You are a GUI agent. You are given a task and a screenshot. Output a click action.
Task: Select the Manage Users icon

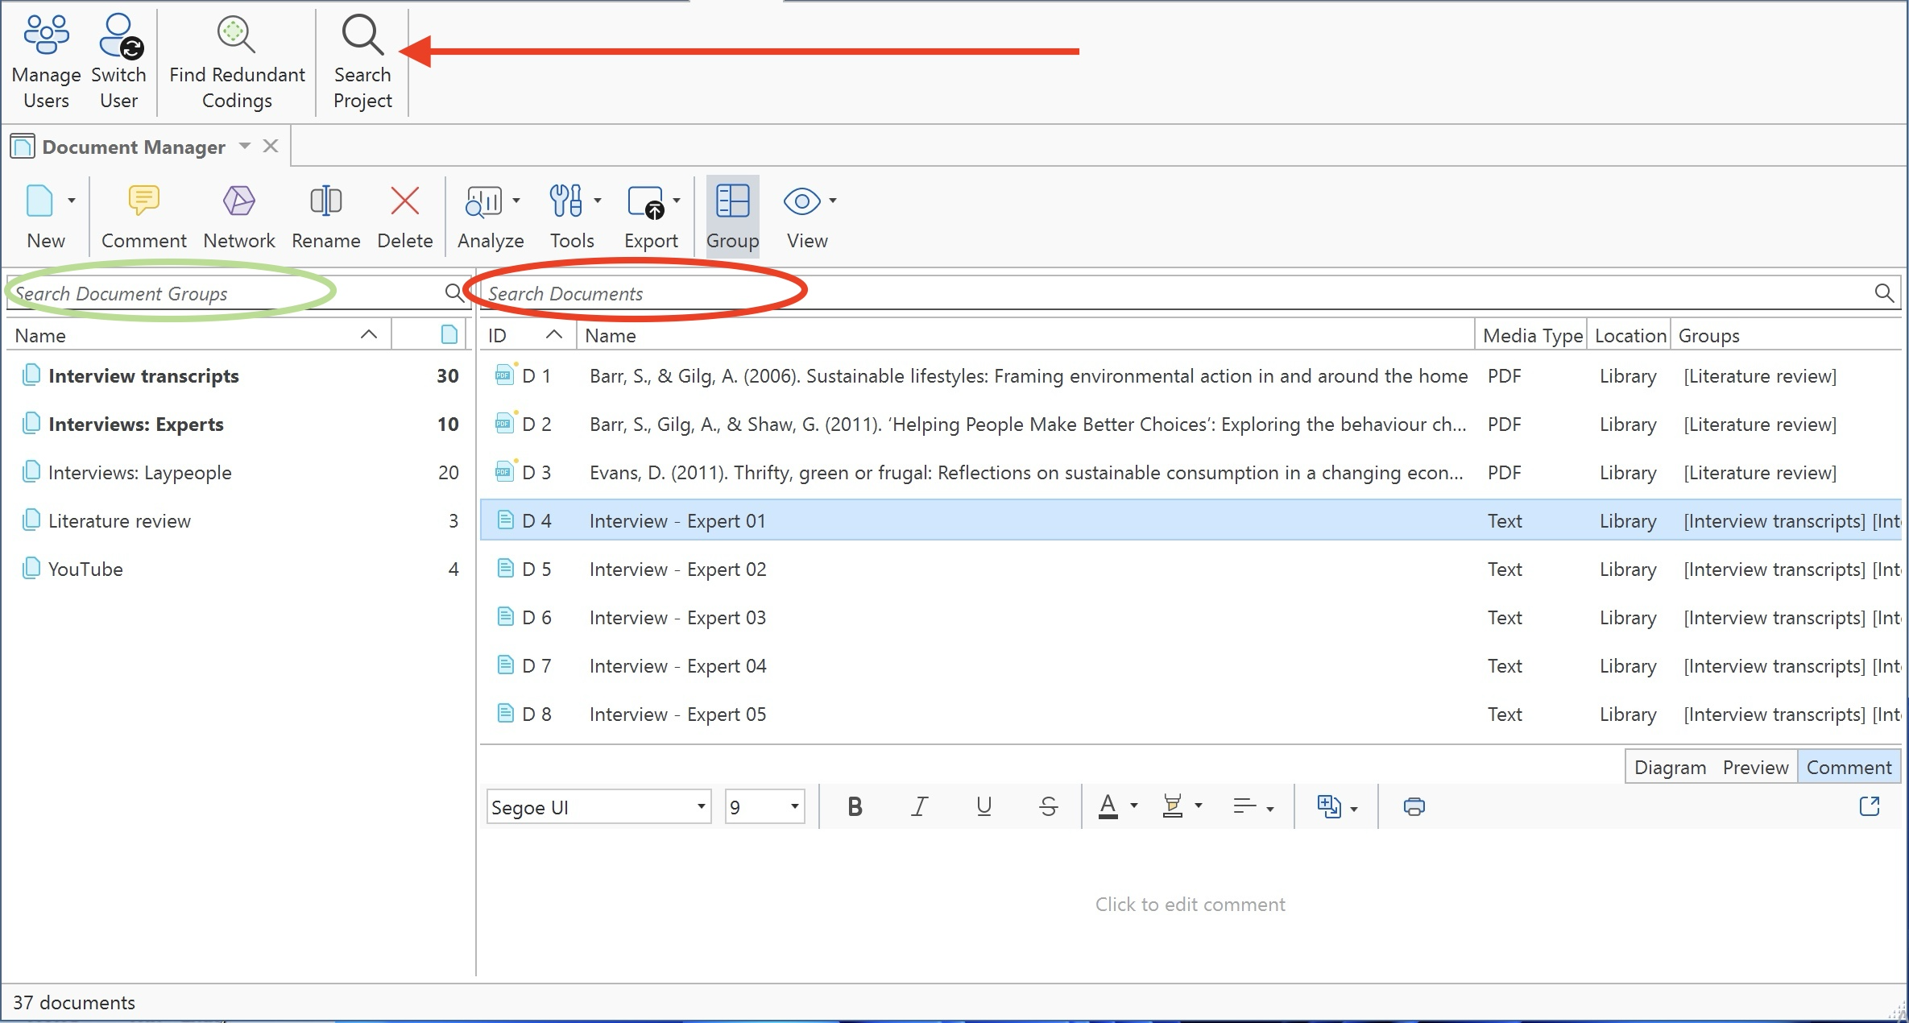click(46, 56)
